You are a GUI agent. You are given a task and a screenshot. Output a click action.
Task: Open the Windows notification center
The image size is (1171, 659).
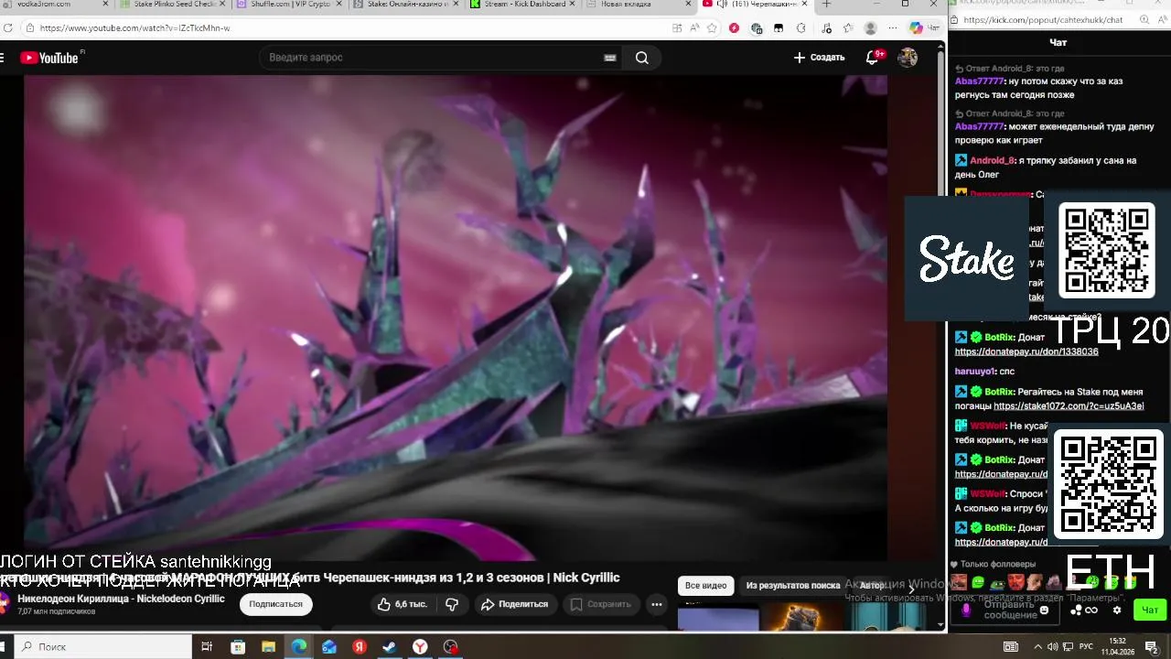pyautogui.click(x=1152, y=646)
